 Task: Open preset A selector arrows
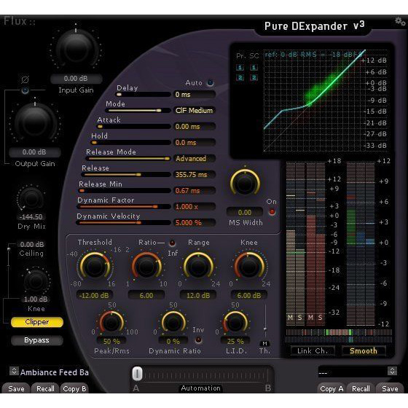pos(14,371)
